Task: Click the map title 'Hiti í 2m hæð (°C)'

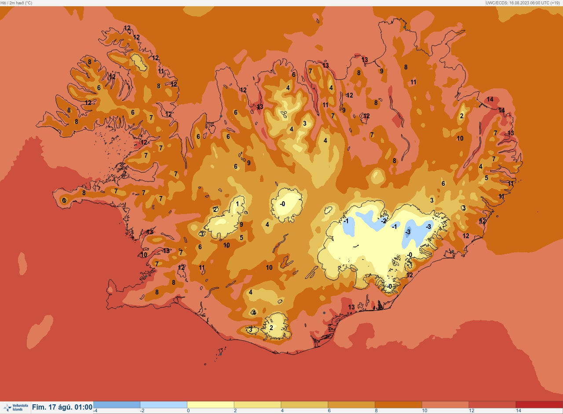Action: (x=16, y=3)
